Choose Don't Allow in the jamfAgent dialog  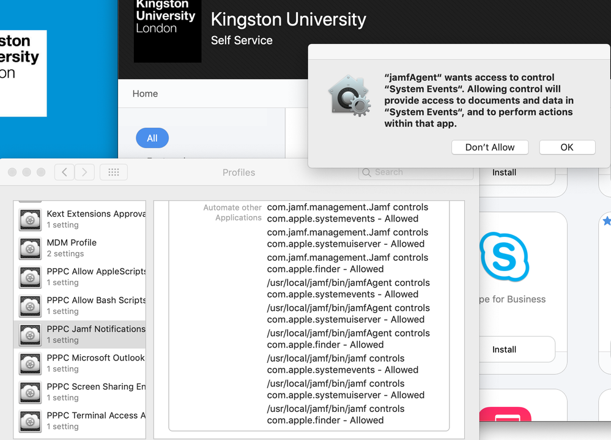click(x=490, y=147)
